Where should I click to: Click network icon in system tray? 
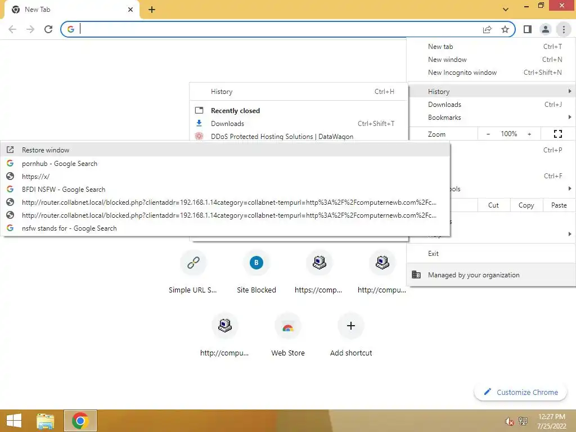coord(523,421)
